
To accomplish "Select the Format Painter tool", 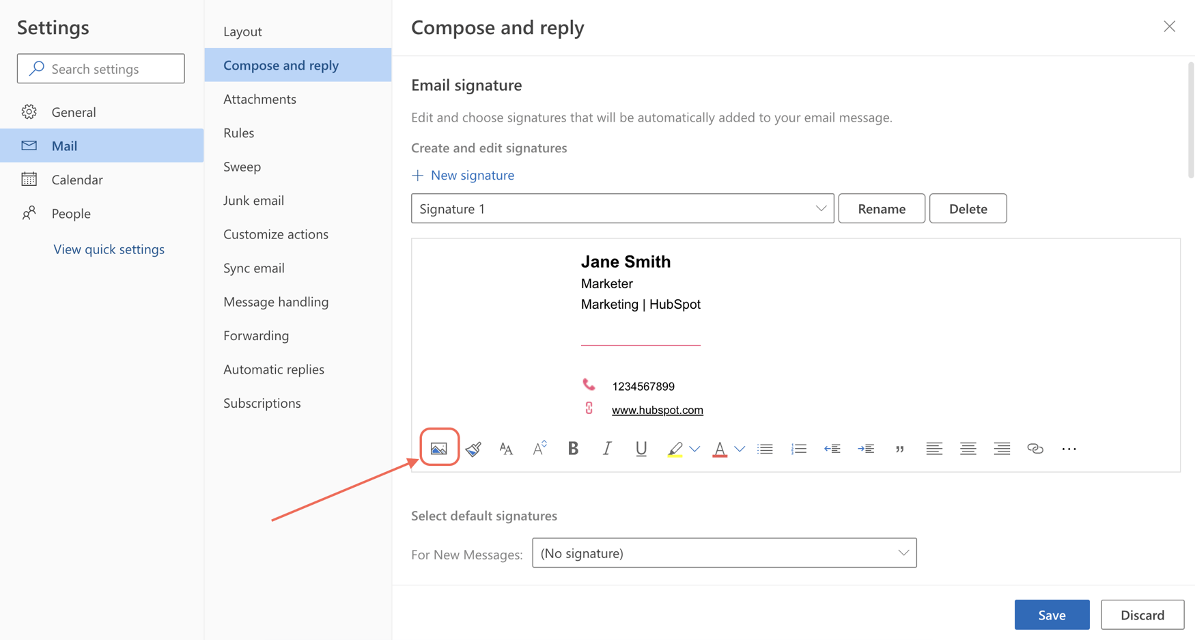I will coord(474,448).
